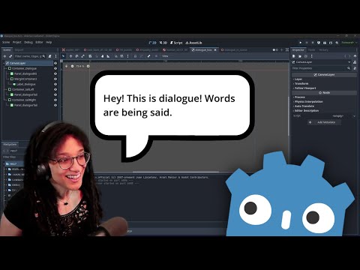This screenshot has height=270, width=360.
Task: Open Inspector object history icon
Action: click(x=355, y=56)
